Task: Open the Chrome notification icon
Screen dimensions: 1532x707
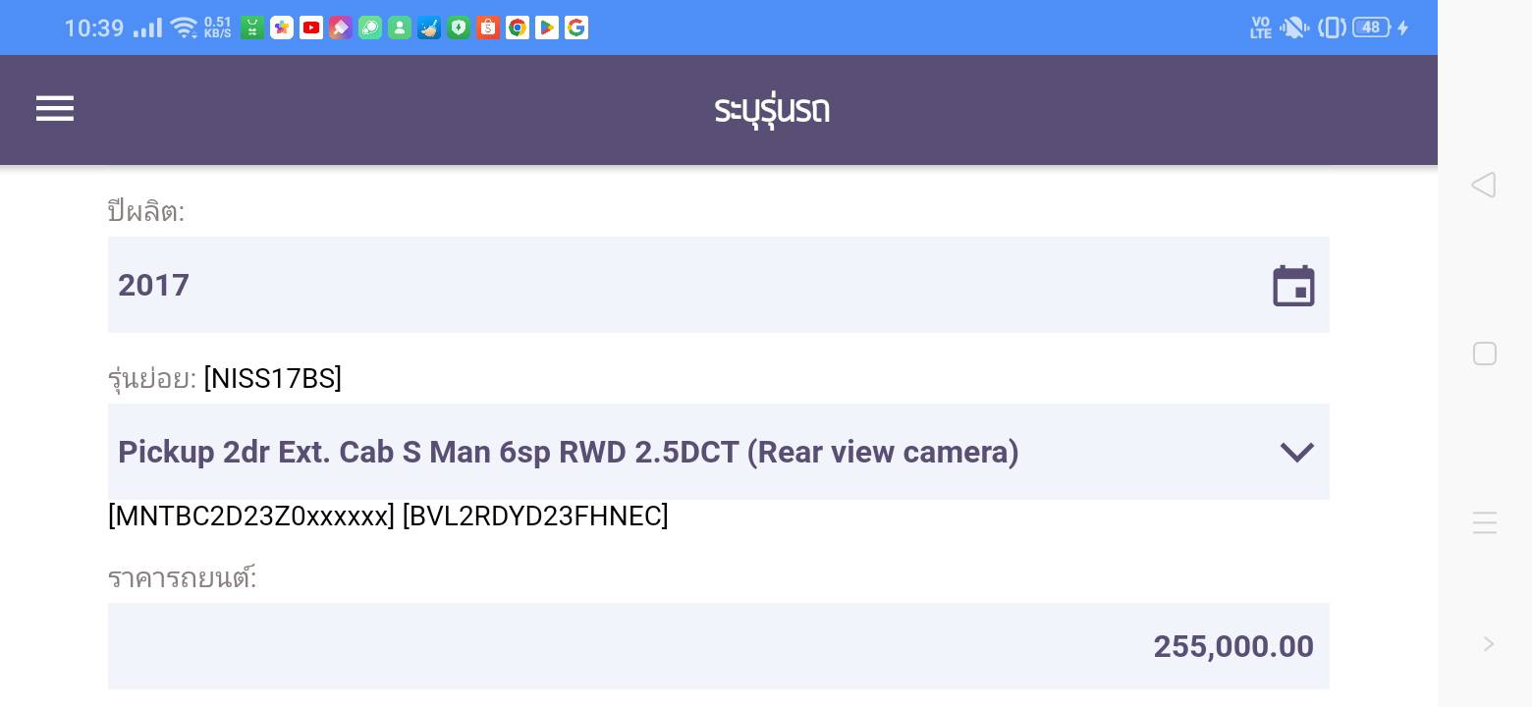Action: tap(518, 27)
